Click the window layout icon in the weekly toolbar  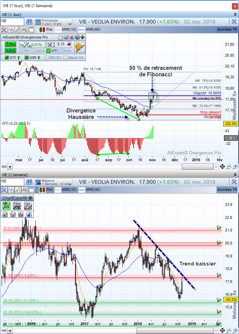(31, 190)
